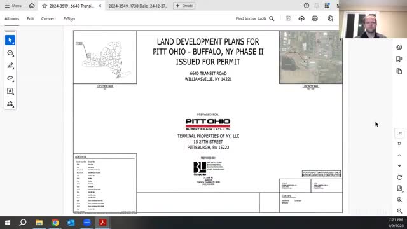Image resolution: width=407 pixels, height=229 pixels.
Task: Click the Create button
Action: [184, 6]
